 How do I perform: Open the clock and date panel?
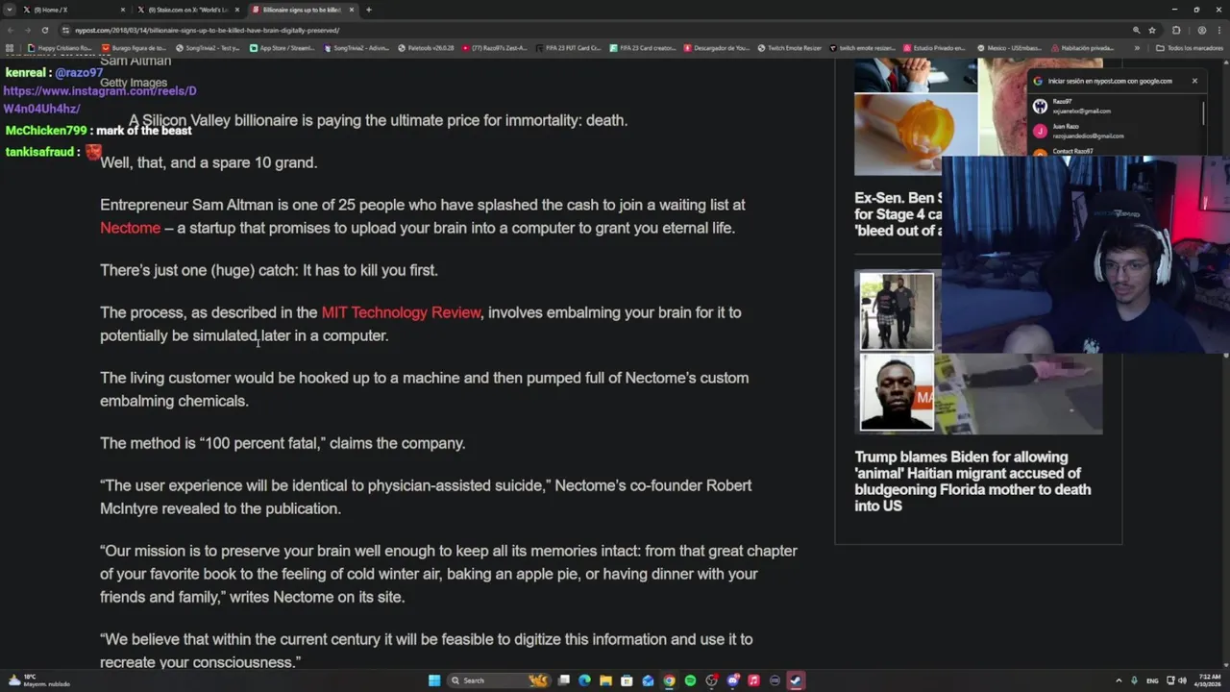click(x=1210, y=680)
